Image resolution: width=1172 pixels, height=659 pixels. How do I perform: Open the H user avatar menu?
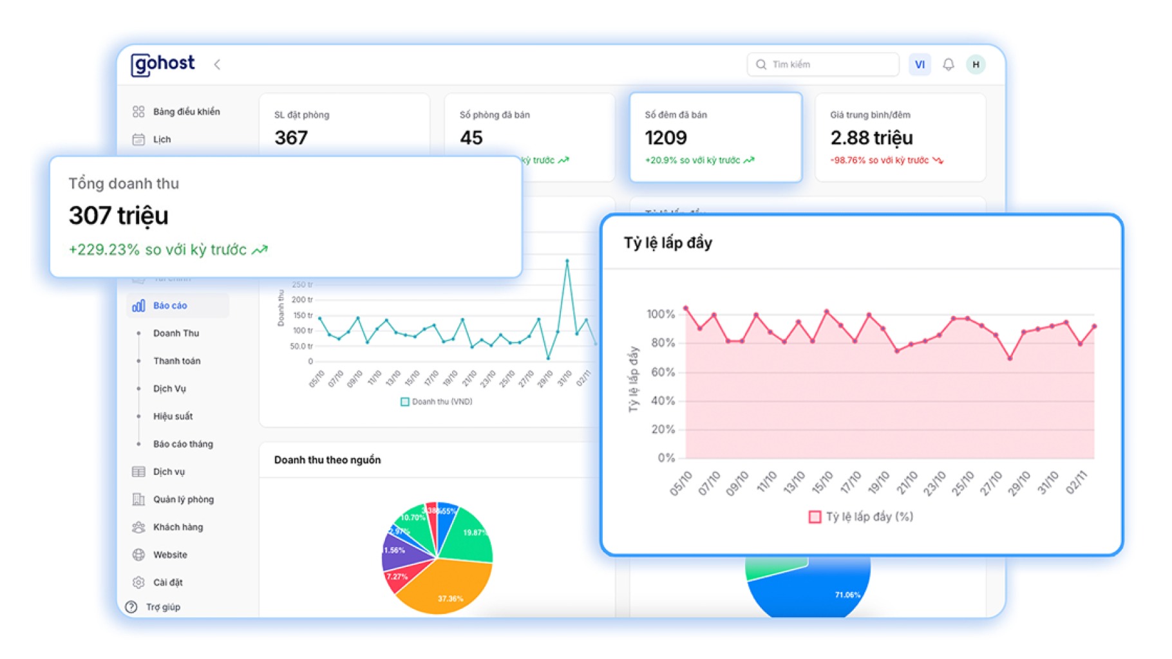tap(976, 64)
